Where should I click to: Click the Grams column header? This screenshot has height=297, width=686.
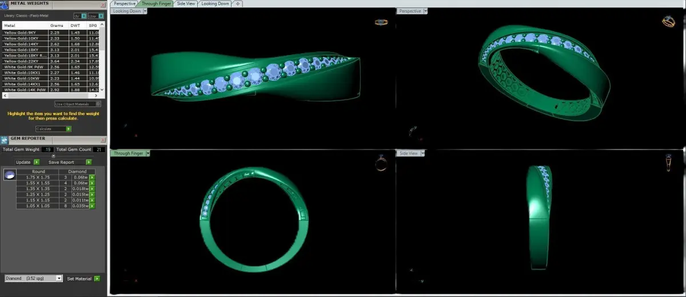coord(59,25)
